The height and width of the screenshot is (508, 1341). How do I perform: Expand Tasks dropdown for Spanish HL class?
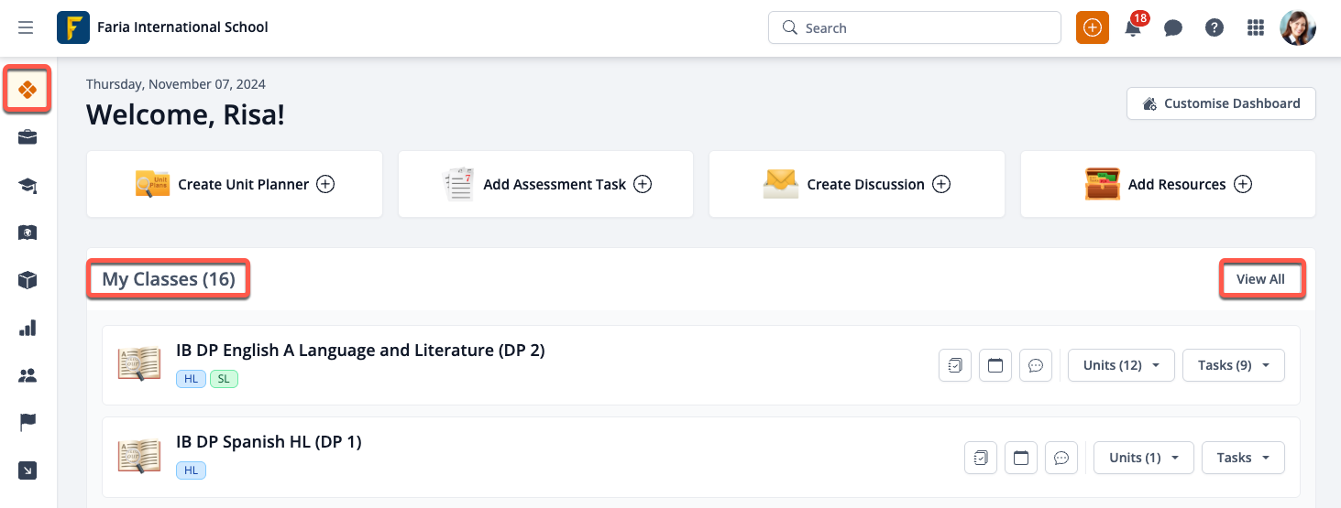coord(1243,458)
